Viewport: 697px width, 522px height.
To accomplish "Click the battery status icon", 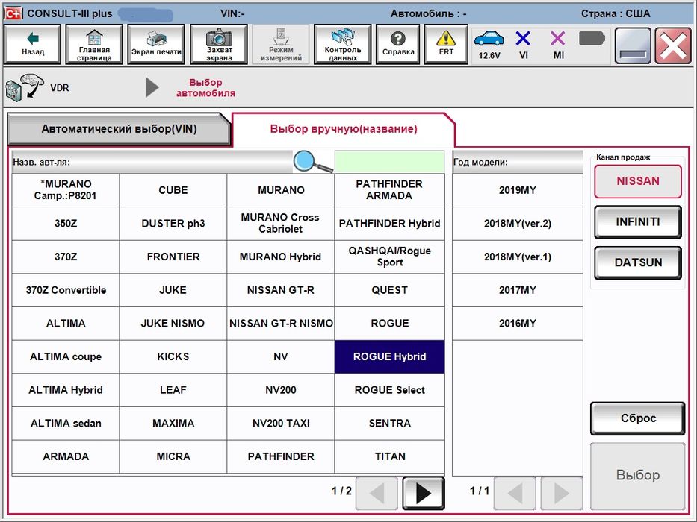I will coord(592,39).
